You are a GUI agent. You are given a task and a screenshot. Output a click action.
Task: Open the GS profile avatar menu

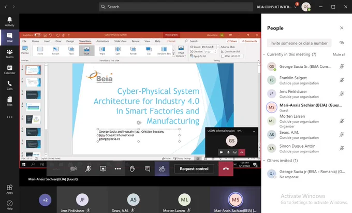click(x=306, y=7)
